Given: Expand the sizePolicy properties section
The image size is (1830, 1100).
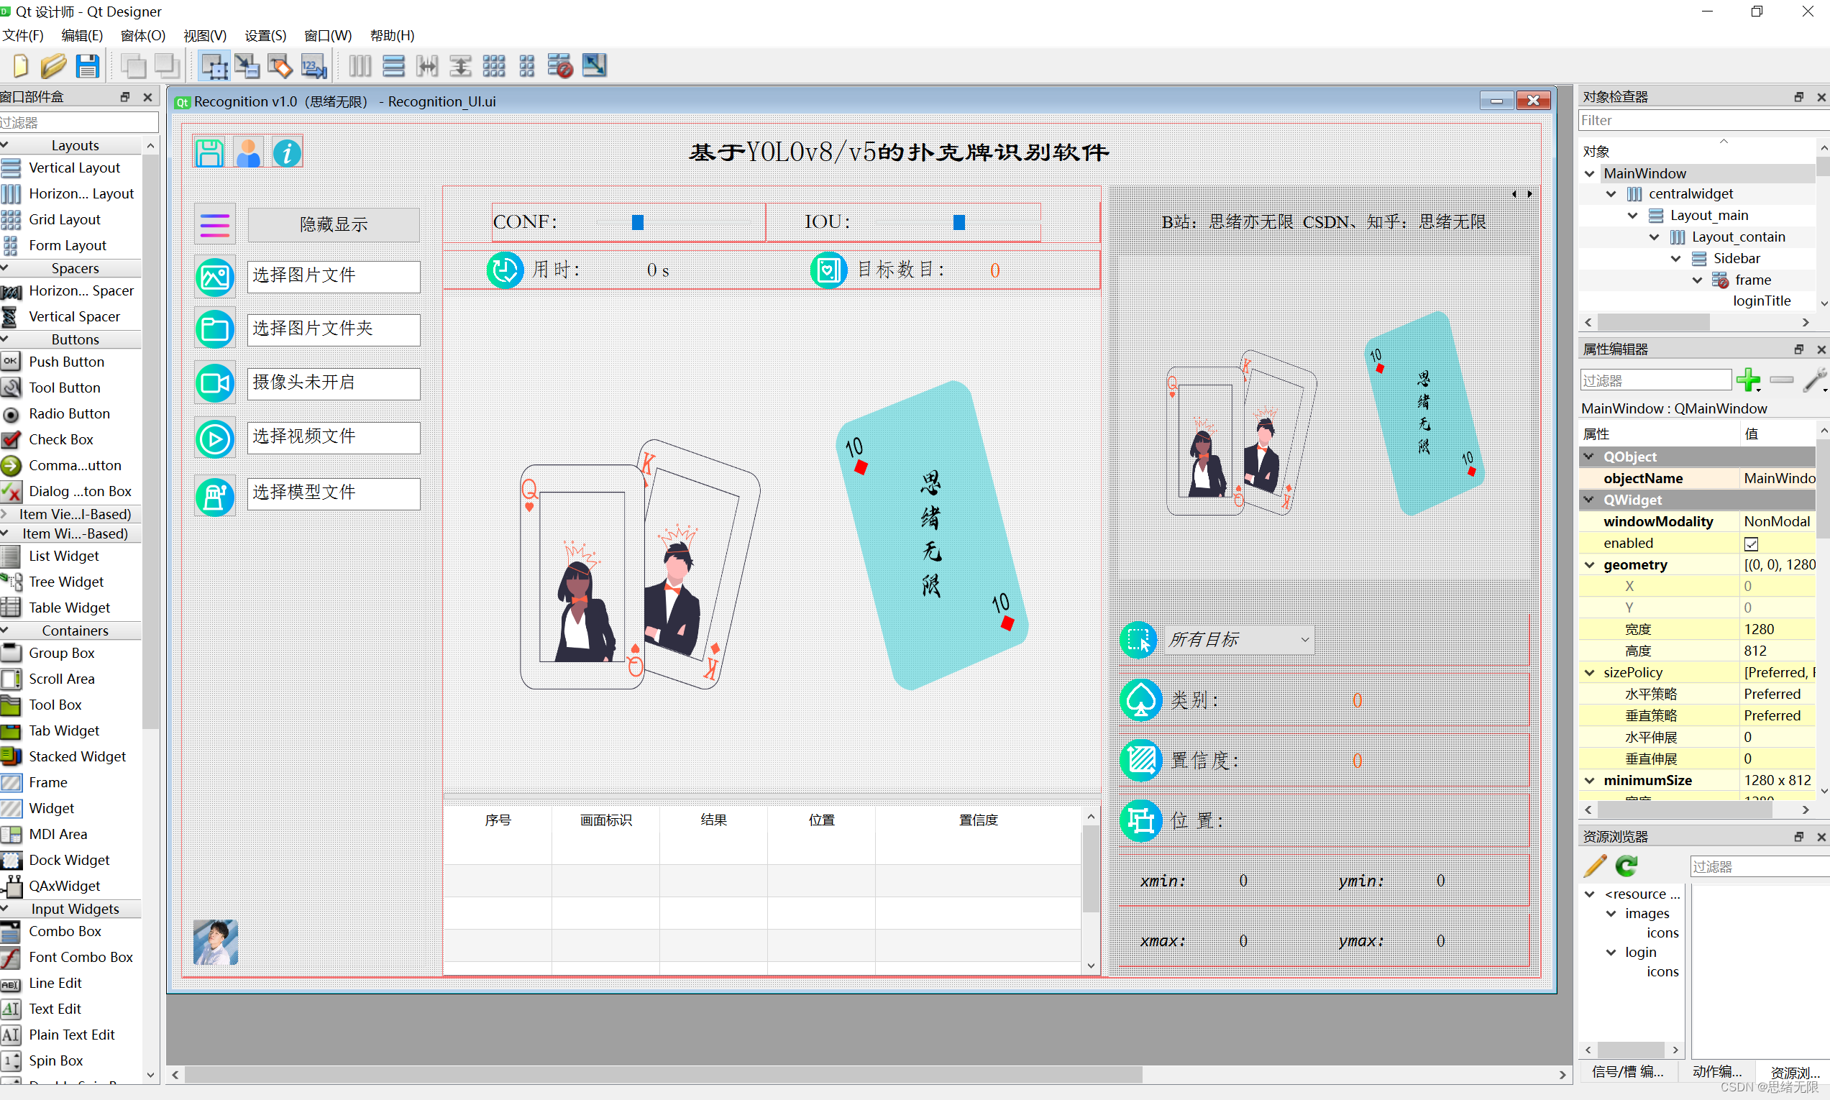Looking at the screenshot, I should click(x=1593, y=673).
